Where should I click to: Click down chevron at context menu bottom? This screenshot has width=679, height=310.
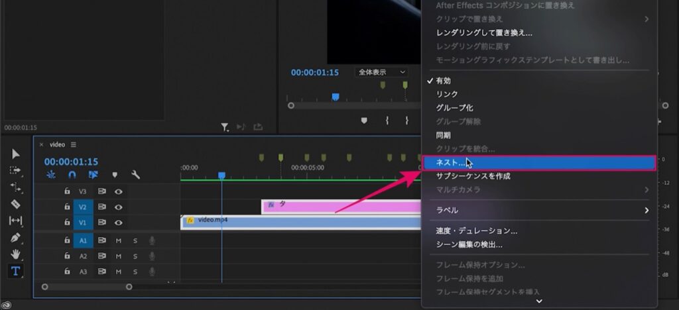539,301
